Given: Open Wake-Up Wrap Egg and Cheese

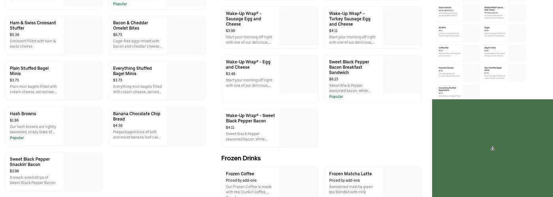Looking at the screenshot, I should [248, 65].
